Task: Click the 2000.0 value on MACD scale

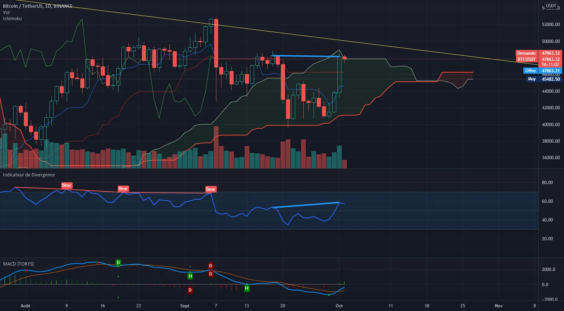Action: tap(549, 270)
